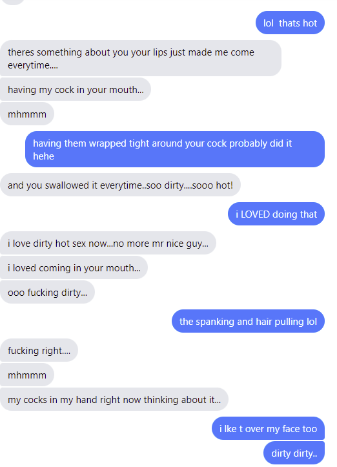Click the gray message ending 'thinking about it...'
The image size is (337, 467).
(x=114, y=399)
